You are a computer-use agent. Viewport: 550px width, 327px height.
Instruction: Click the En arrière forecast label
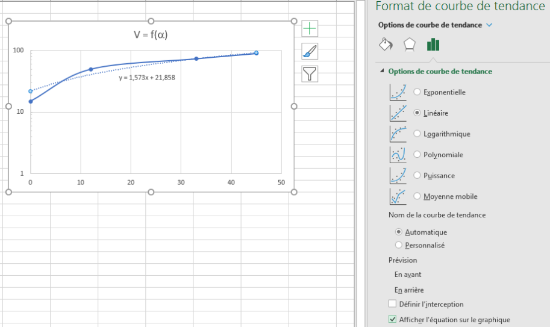click(409, 290)
